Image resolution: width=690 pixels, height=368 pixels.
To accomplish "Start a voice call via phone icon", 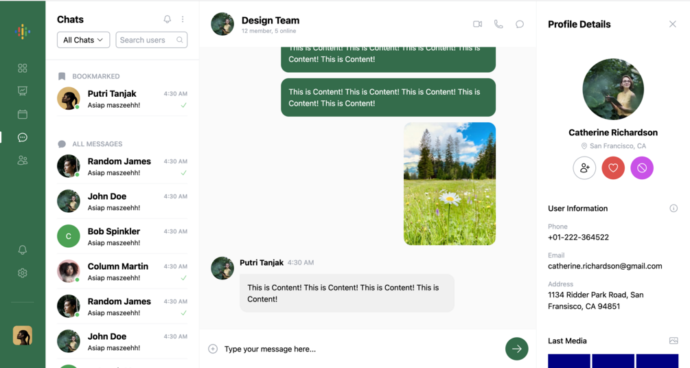I will tap(498, 24).
